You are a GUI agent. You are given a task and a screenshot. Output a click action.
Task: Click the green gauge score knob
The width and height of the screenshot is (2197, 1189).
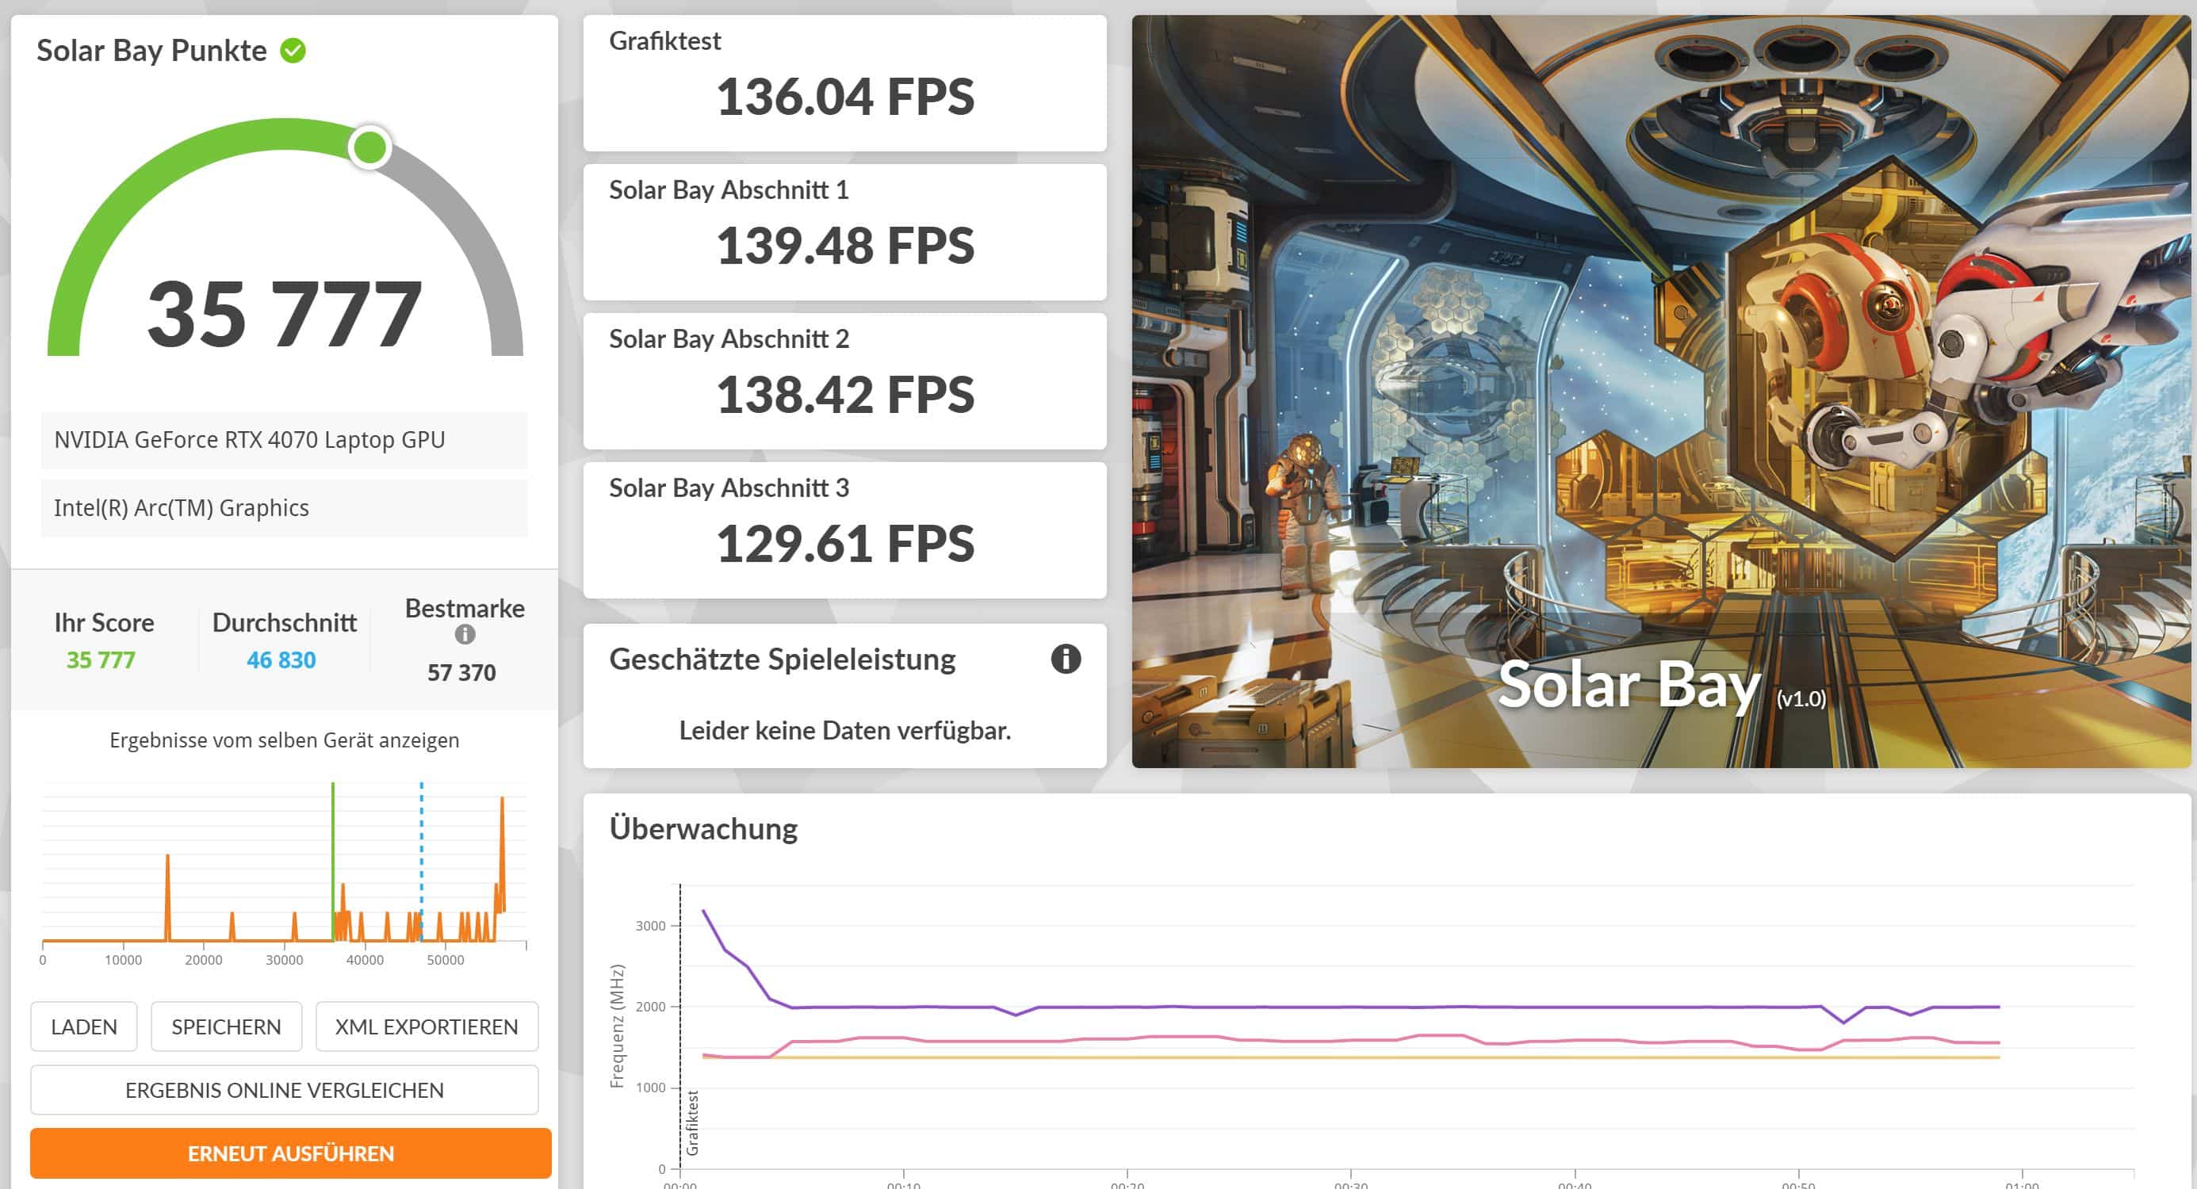tap(370, 147)
